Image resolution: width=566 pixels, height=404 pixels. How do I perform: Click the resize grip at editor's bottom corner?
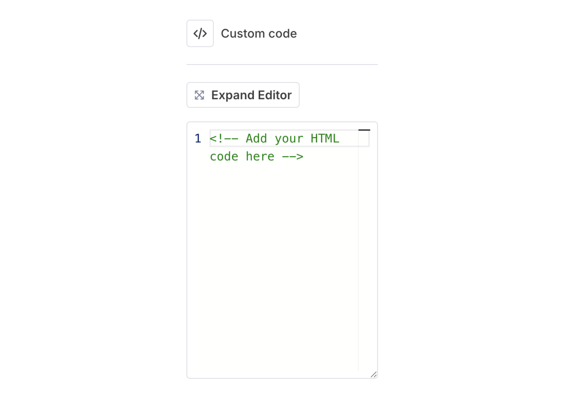[x=374, y=375]
